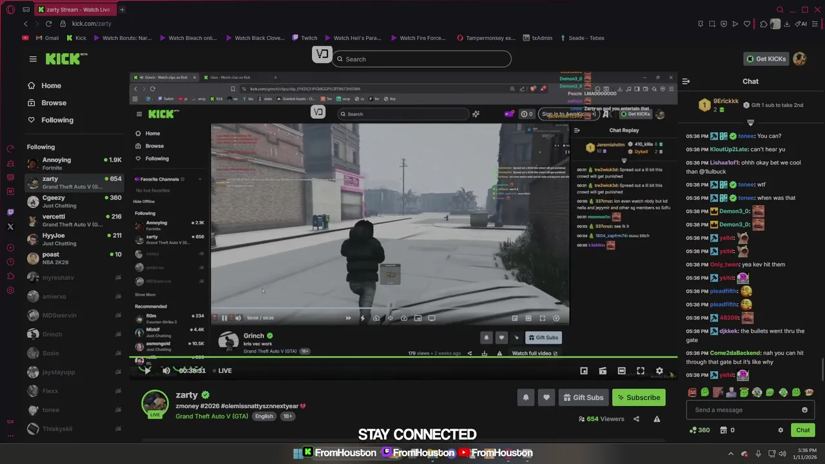Open the Get KICKs shop
Image resolution: width=825 pixels, height=464 pixels.
pos(766,59)
